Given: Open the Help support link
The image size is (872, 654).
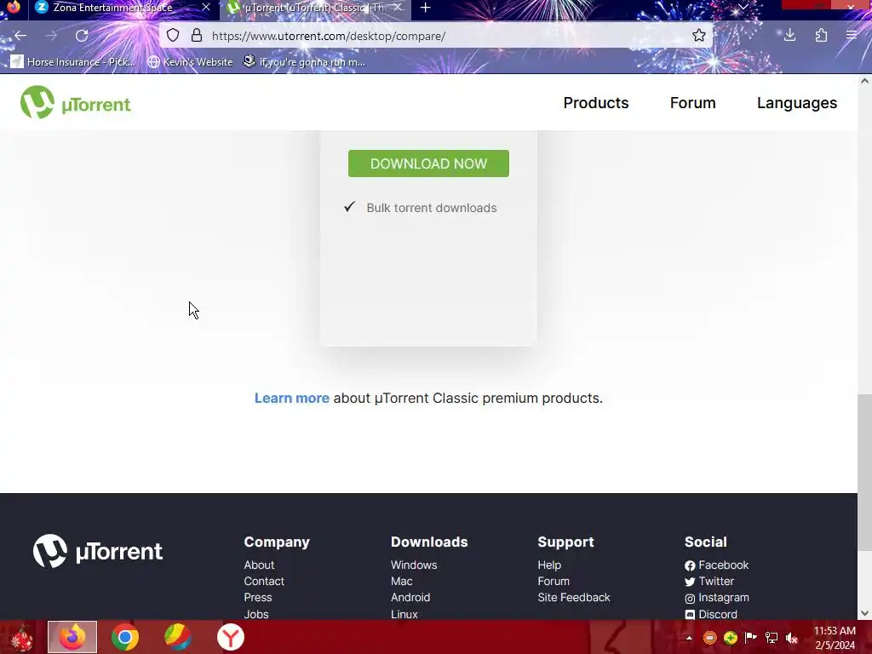Looking at the screenshot, I should coord(549,565).
